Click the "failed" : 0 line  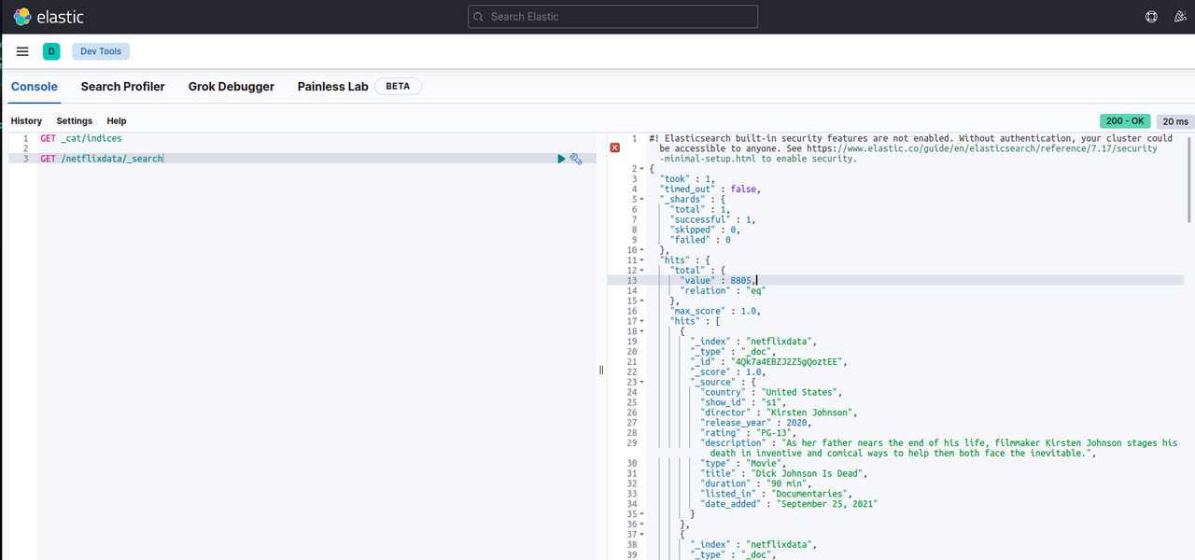700,240
